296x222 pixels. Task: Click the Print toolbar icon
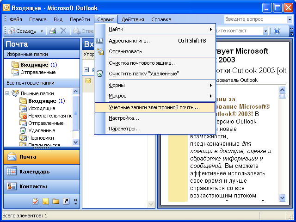(52, 31)
